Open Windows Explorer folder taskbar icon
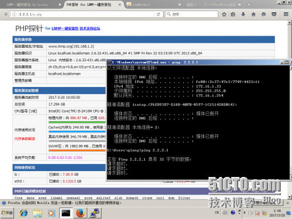The height and width of the screenshot is (219, 292). (37, 213)
